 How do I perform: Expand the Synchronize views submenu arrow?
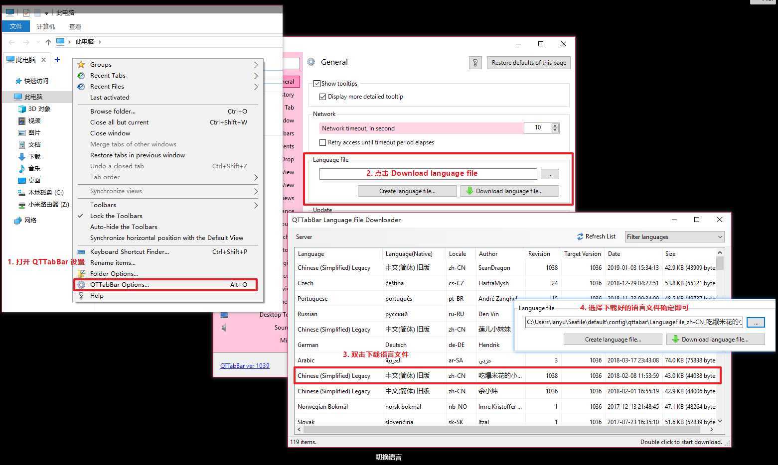coord(256,191)
